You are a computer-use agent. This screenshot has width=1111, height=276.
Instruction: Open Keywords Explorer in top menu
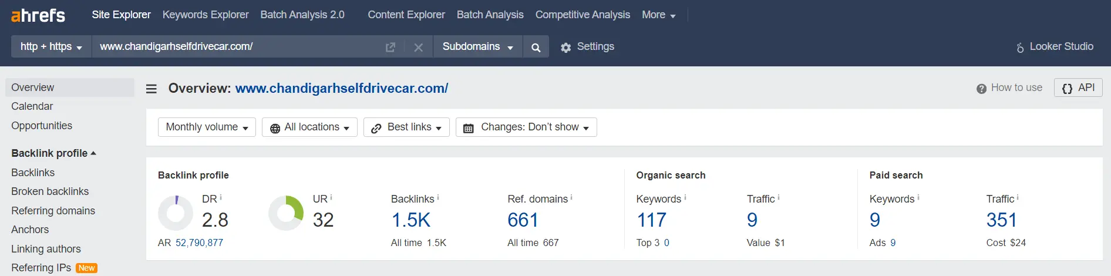[x=206, y=15]
